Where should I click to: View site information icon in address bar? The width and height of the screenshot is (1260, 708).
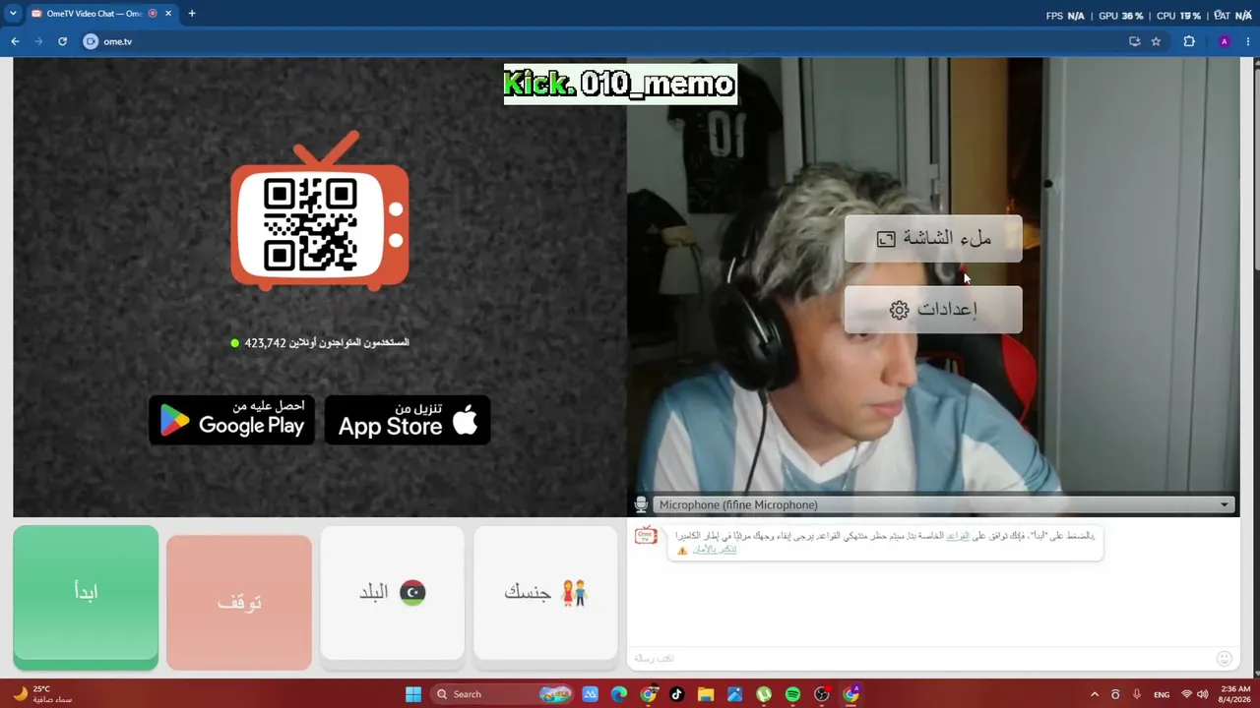92,41
